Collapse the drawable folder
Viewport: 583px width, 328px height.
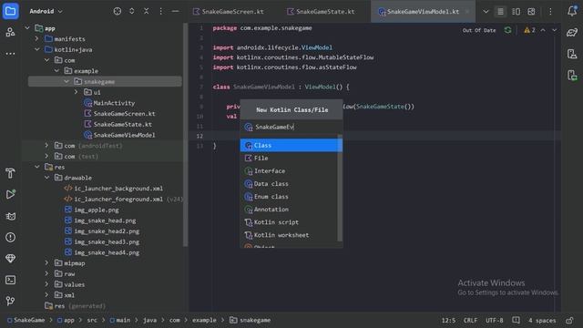(46, 178)
